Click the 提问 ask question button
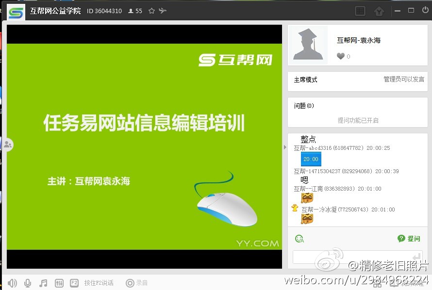432x290 pixels. [x=409, y=239]
